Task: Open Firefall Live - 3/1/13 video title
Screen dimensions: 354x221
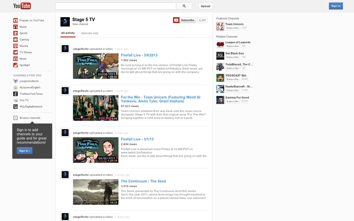Action: point(137,139)
